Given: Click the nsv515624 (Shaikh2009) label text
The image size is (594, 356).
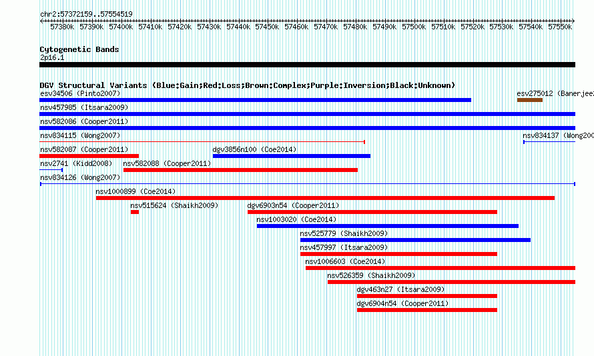Looking at the screenshot, I should tap(174, 205).
